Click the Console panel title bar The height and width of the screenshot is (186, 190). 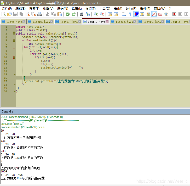tap(95, 111)
